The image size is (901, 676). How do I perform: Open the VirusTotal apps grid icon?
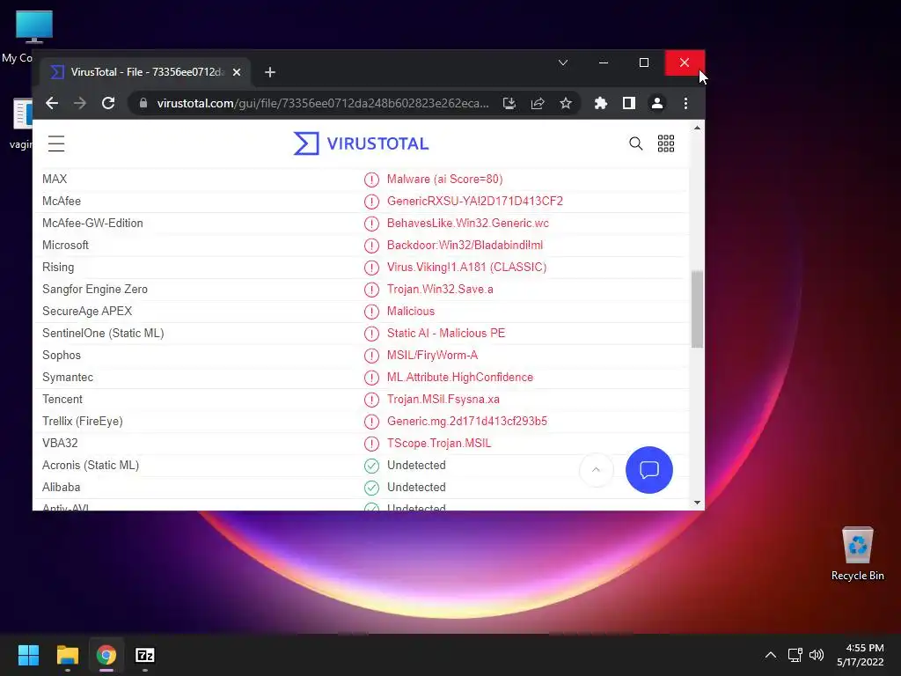click(x=666, y=143)
